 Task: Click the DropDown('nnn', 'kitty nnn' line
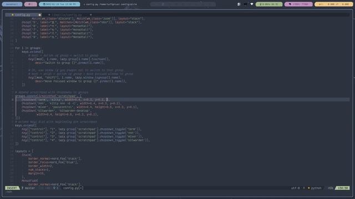[x=72, y=103]
